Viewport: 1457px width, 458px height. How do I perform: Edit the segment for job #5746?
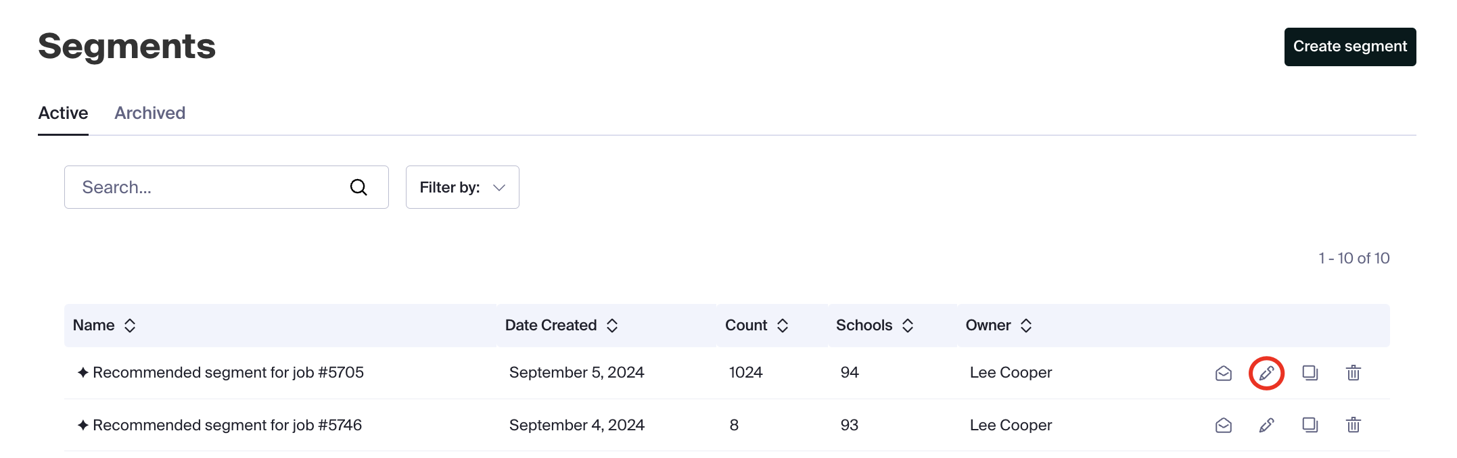[1266, 425]
